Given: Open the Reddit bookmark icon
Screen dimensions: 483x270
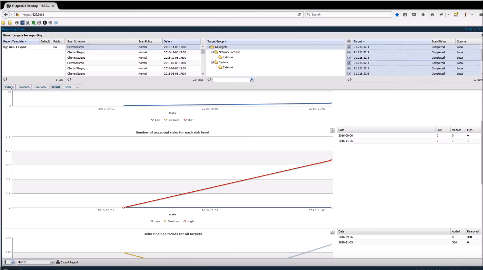Looking at the screenshot, I should click(39, 23).
